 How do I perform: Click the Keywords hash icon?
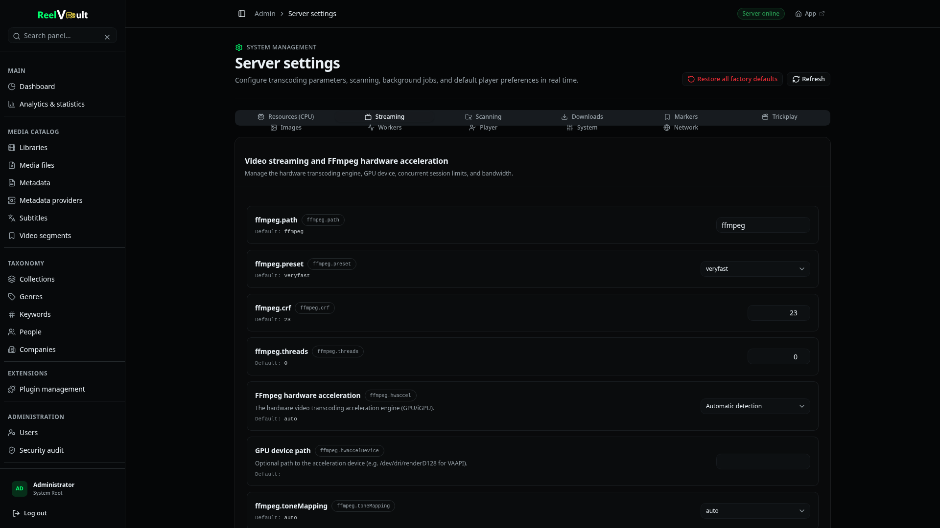click(x=12, y=314)
